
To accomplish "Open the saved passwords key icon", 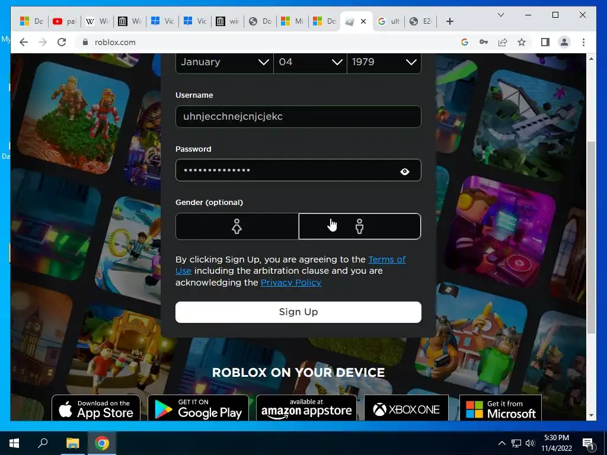I will click(x=484, y=42).
